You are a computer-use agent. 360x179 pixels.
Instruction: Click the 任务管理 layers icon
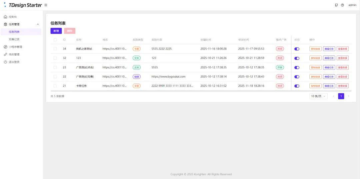(x=5, y=24)
